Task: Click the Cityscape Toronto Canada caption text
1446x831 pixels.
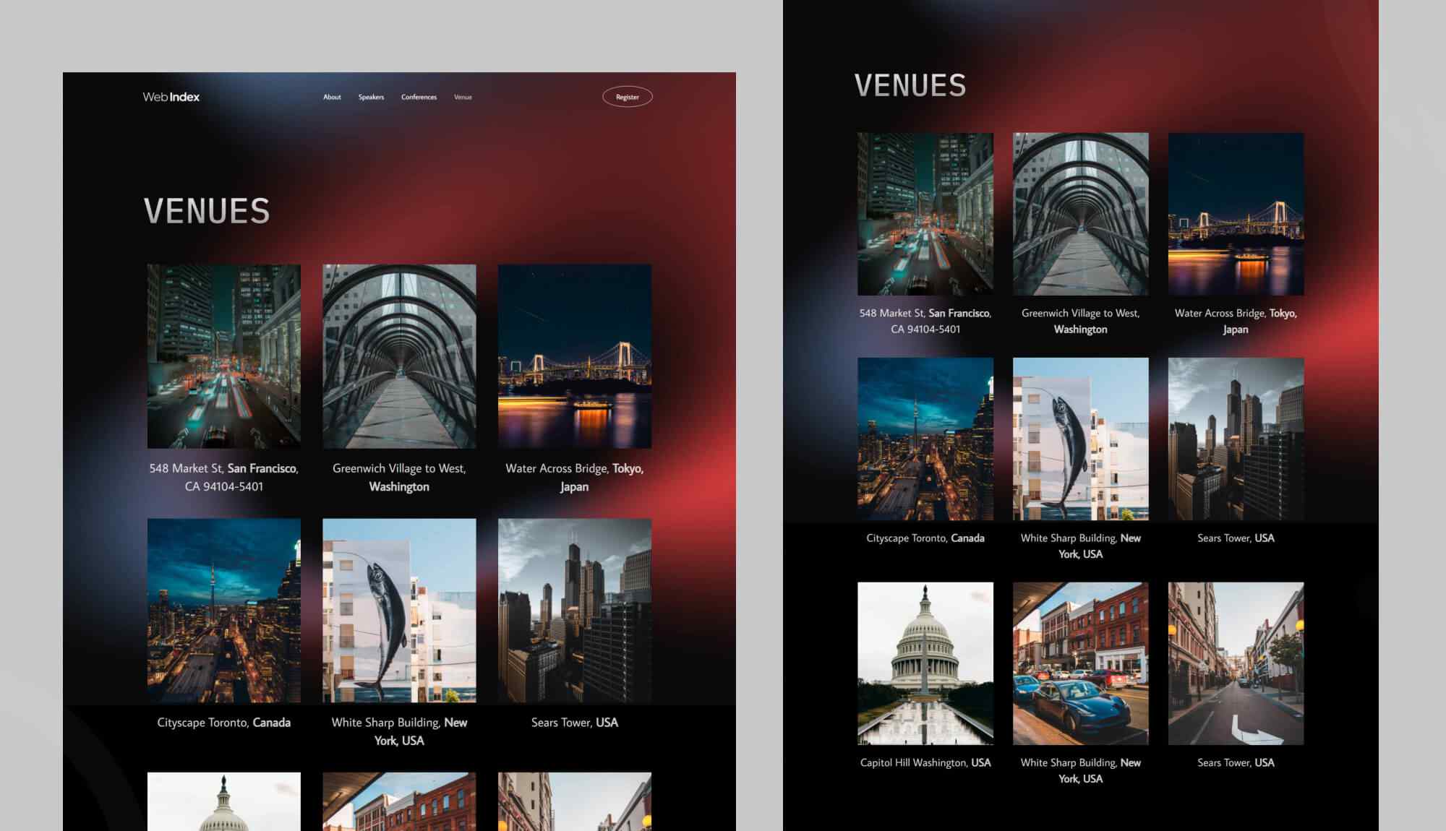Action: point(223,722)
